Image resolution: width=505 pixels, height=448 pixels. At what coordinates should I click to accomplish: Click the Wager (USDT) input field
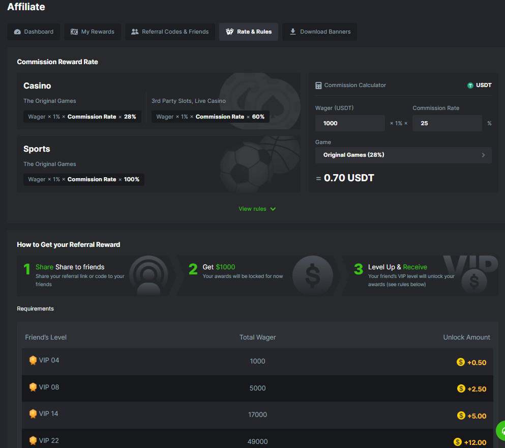350,123
